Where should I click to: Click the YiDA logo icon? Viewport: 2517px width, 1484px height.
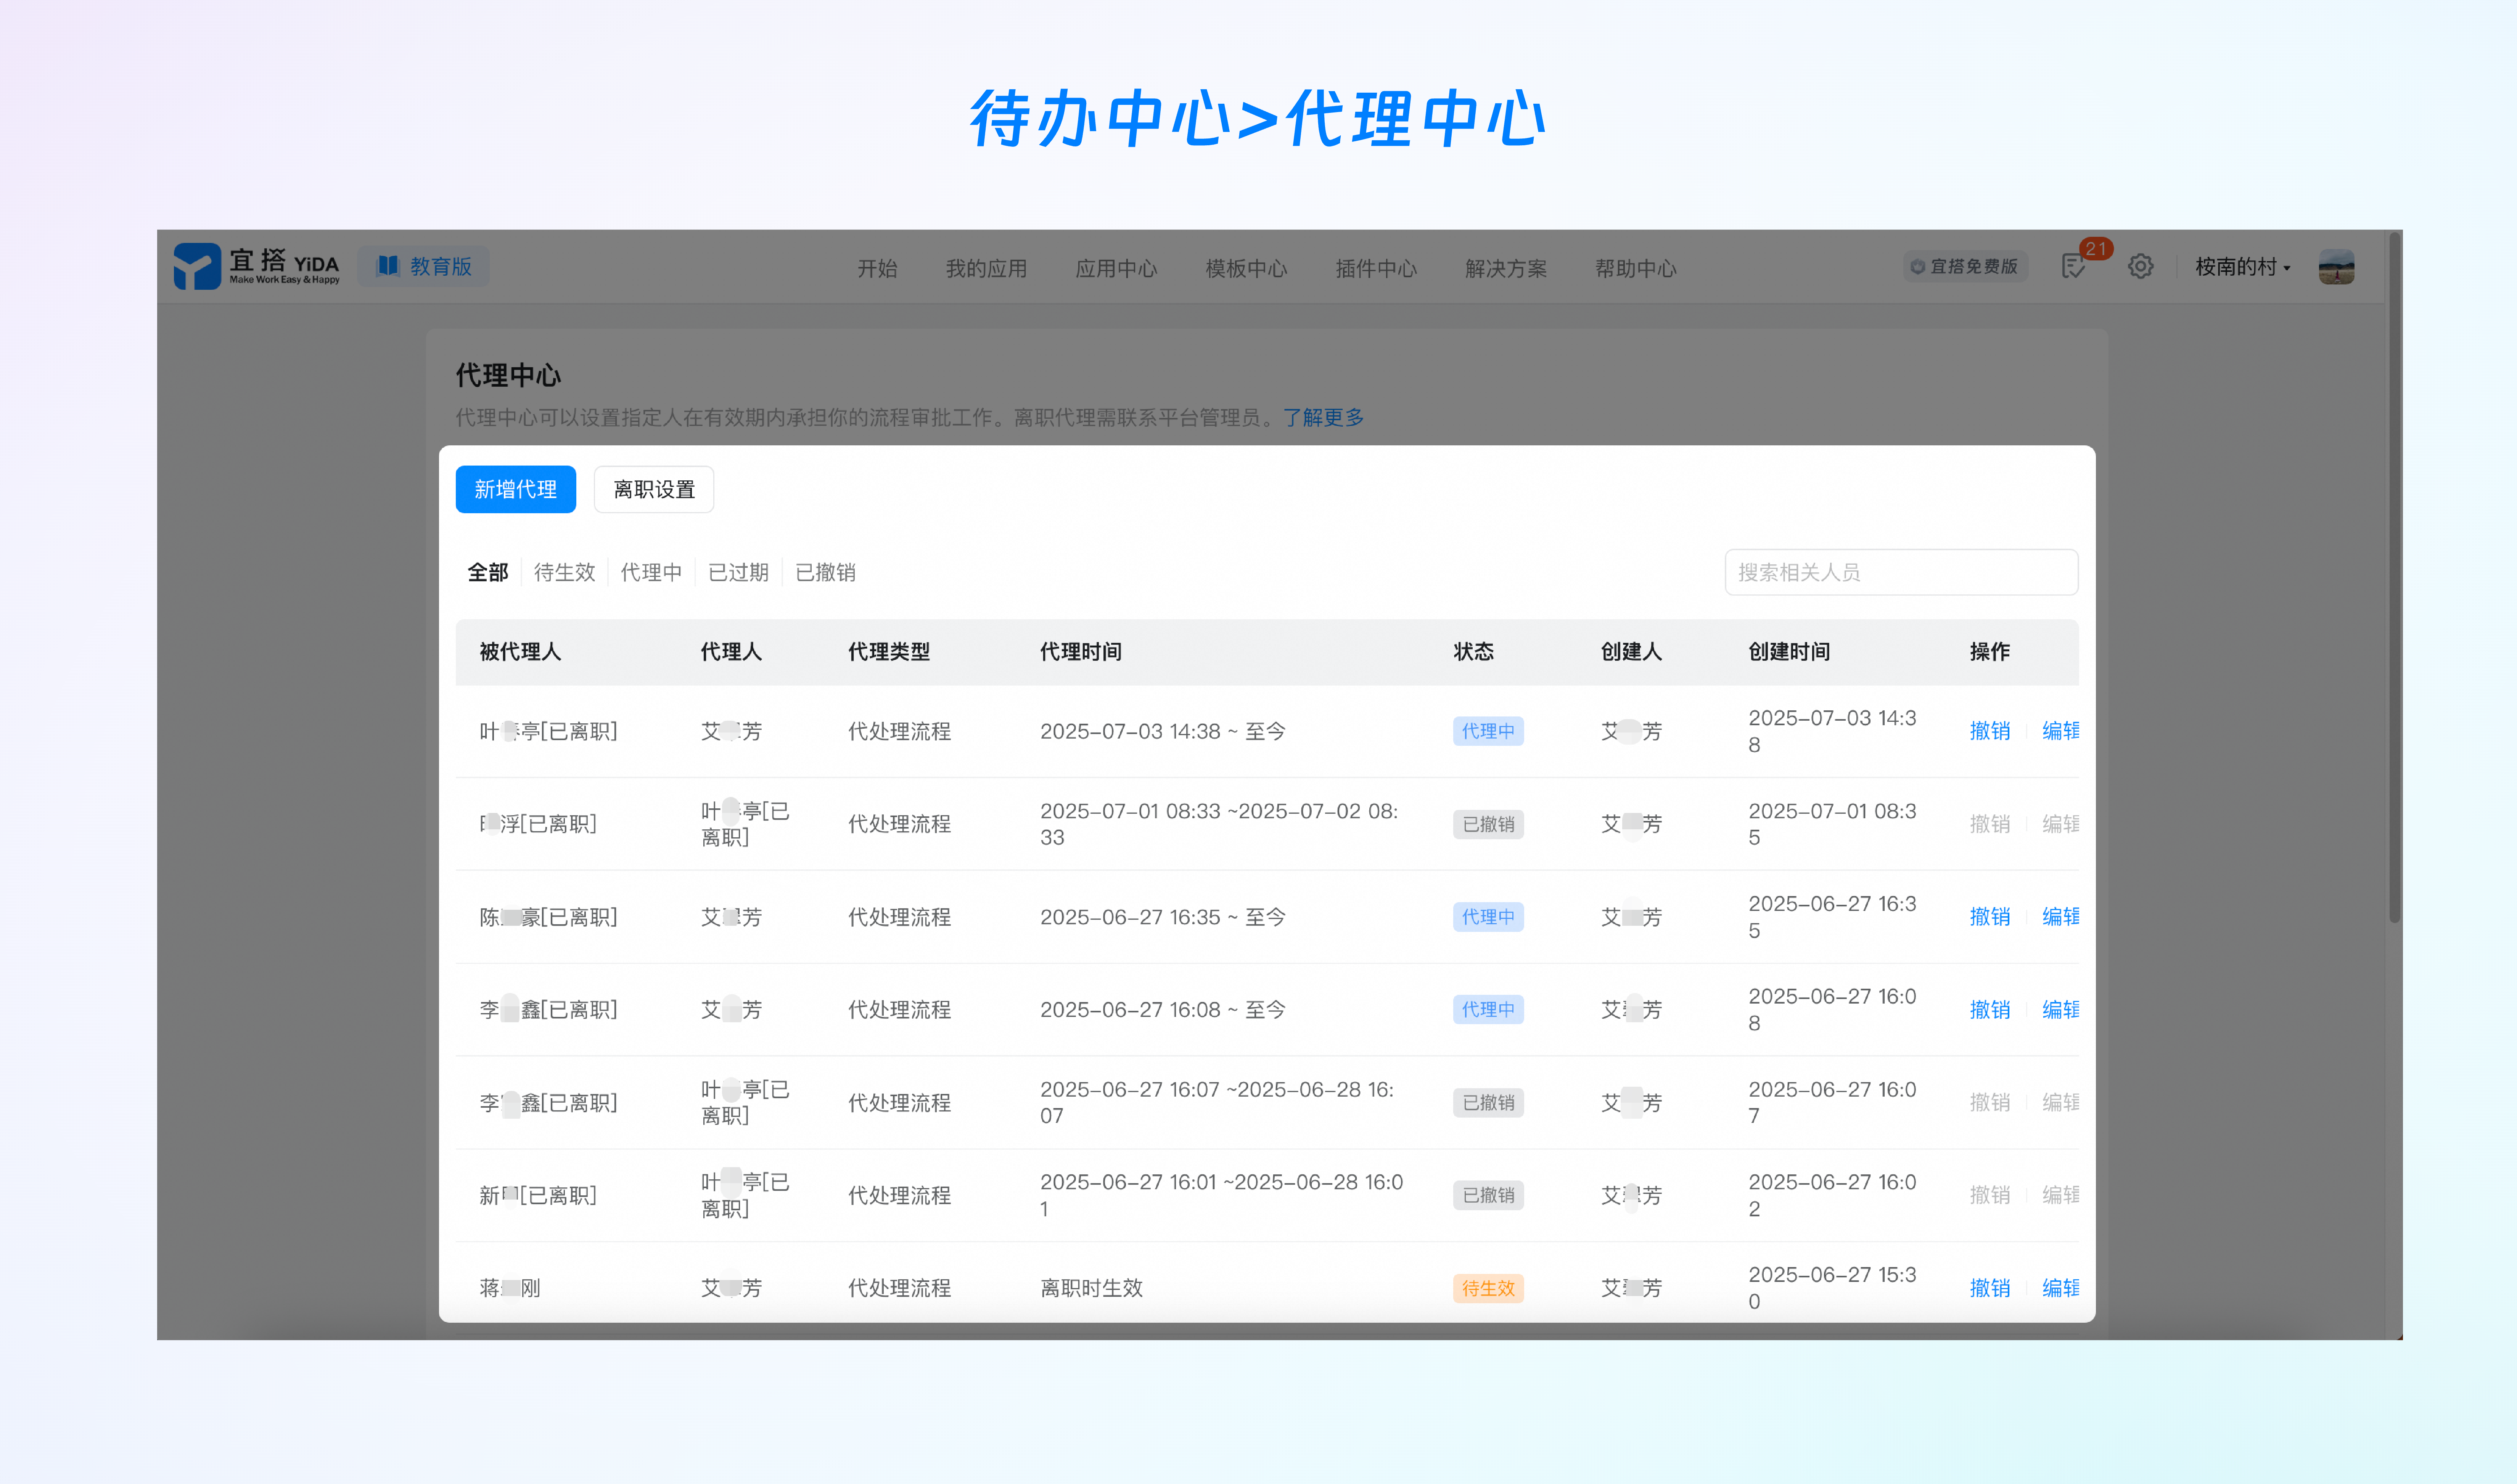click(197, 266)
